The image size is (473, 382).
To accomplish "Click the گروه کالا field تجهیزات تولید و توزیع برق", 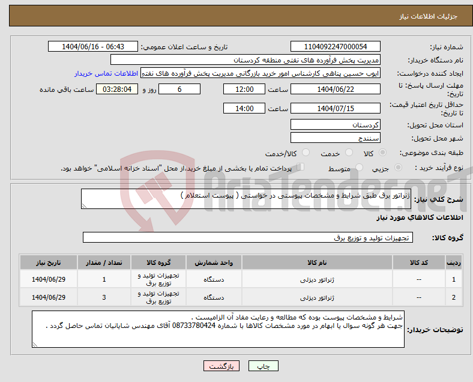I will click(x=248, y=237).
